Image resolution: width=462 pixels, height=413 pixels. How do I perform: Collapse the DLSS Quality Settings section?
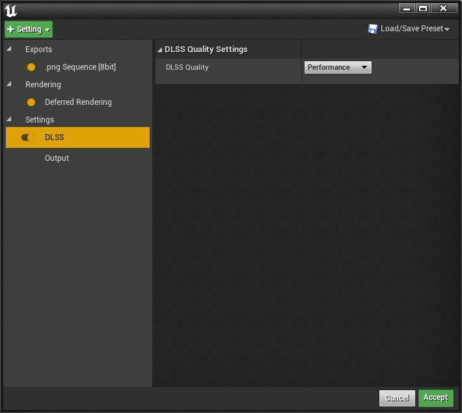(x=159, y=50)
